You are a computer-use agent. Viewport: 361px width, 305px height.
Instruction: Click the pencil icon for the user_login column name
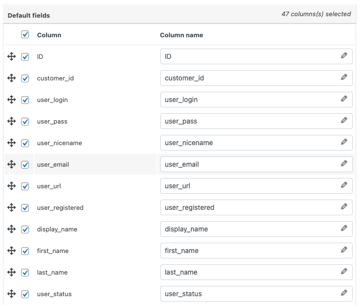[x=344, y=99]
